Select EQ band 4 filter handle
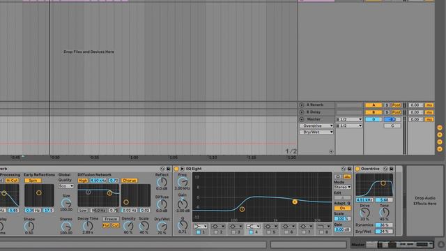446x251 pixels. pos(295,201)
